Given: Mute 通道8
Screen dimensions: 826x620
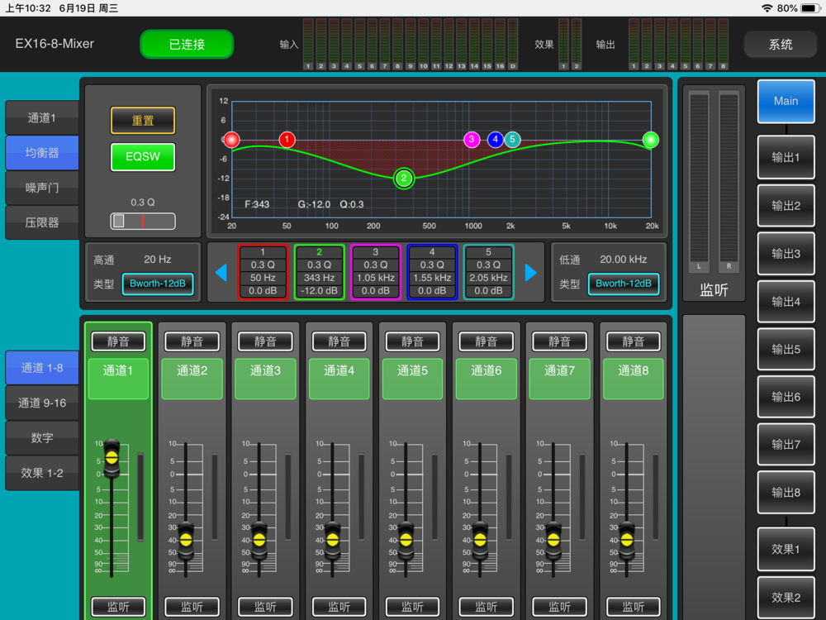Looking at the screenshot, I should click(x=633, y=341).
